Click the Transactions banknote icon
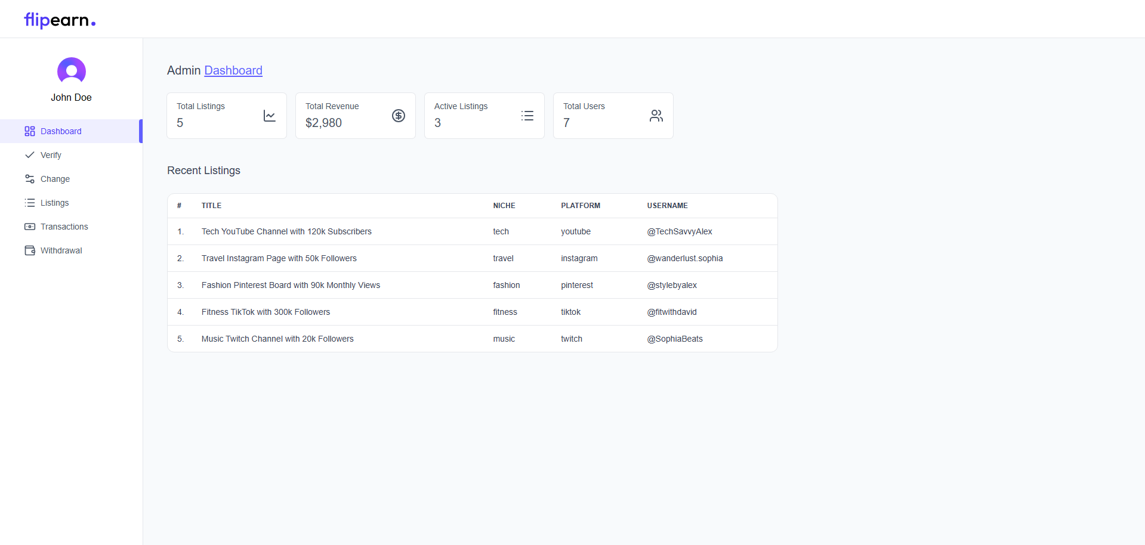 (x=30, y=227)
